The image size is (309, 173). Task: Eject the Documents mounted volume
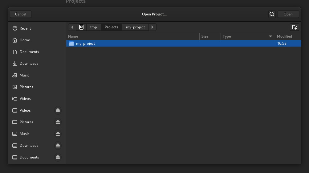58,157
